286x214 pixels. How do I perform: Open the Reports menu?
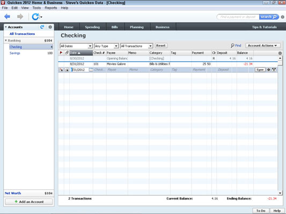[x=51, y=8]
